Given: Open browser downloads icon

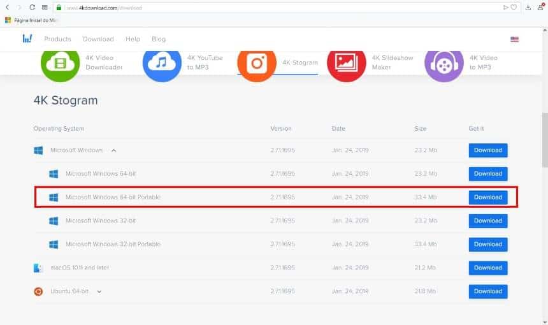Looking at the screenshot, I should tap(528, 8).
